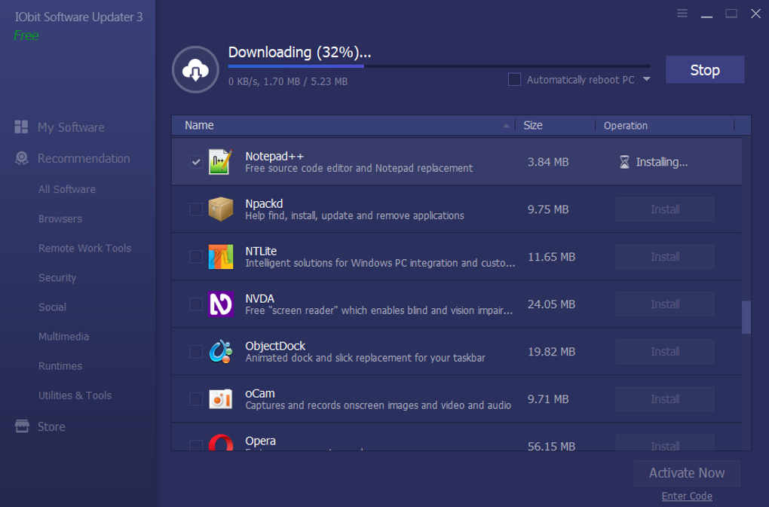Expand the Automatically reboot PC dropdown arrow
Viewport: 769px width, 507px height.
coord(646,79)
